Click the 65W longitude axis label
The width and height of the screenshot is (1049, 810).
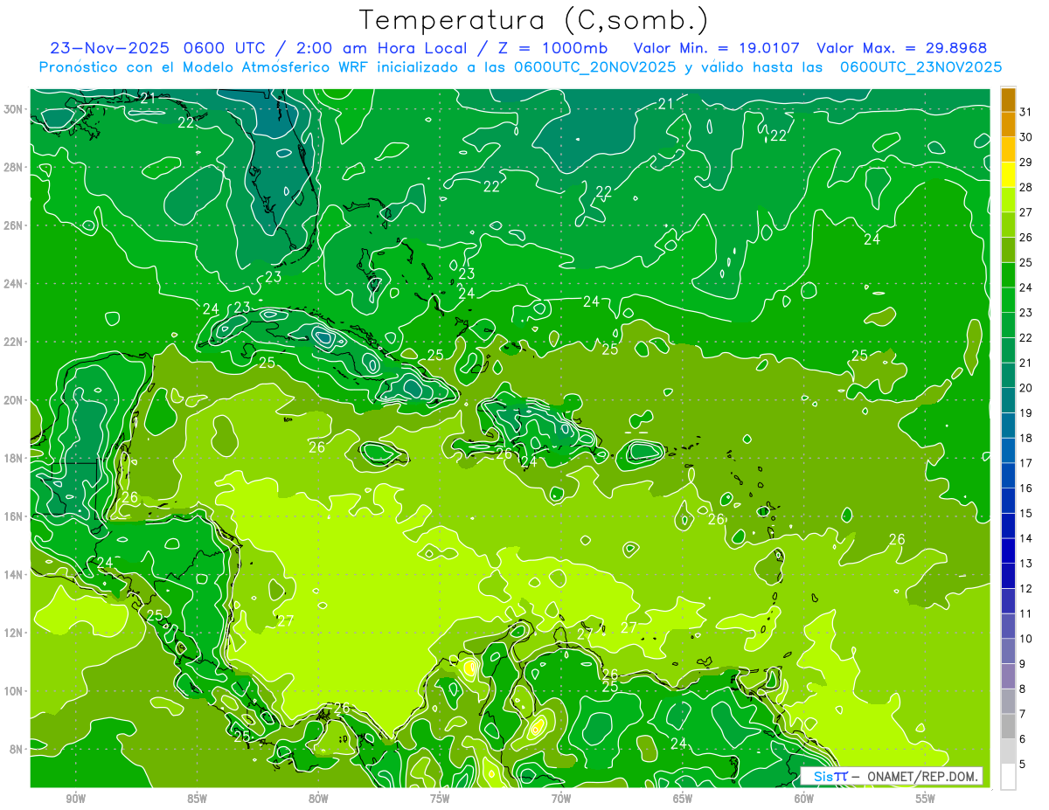683,799
